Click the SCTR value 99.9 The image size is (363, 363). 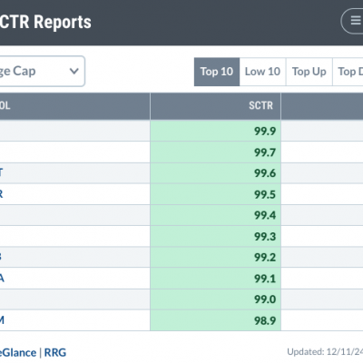tap(265, 131)
